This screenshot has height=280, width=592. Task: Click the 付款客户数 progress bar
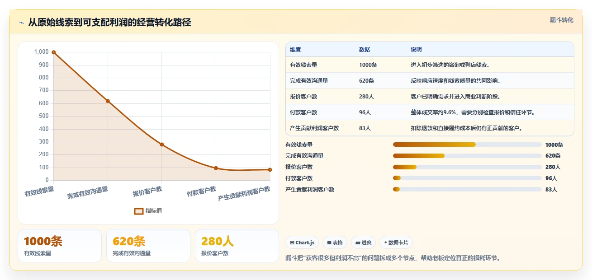tap(467, 178)
